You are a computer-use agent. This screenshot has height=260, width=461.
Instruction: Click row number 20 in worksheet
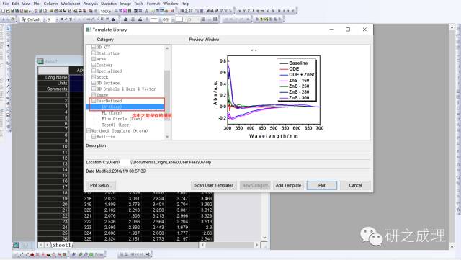[x=53, y=204]
